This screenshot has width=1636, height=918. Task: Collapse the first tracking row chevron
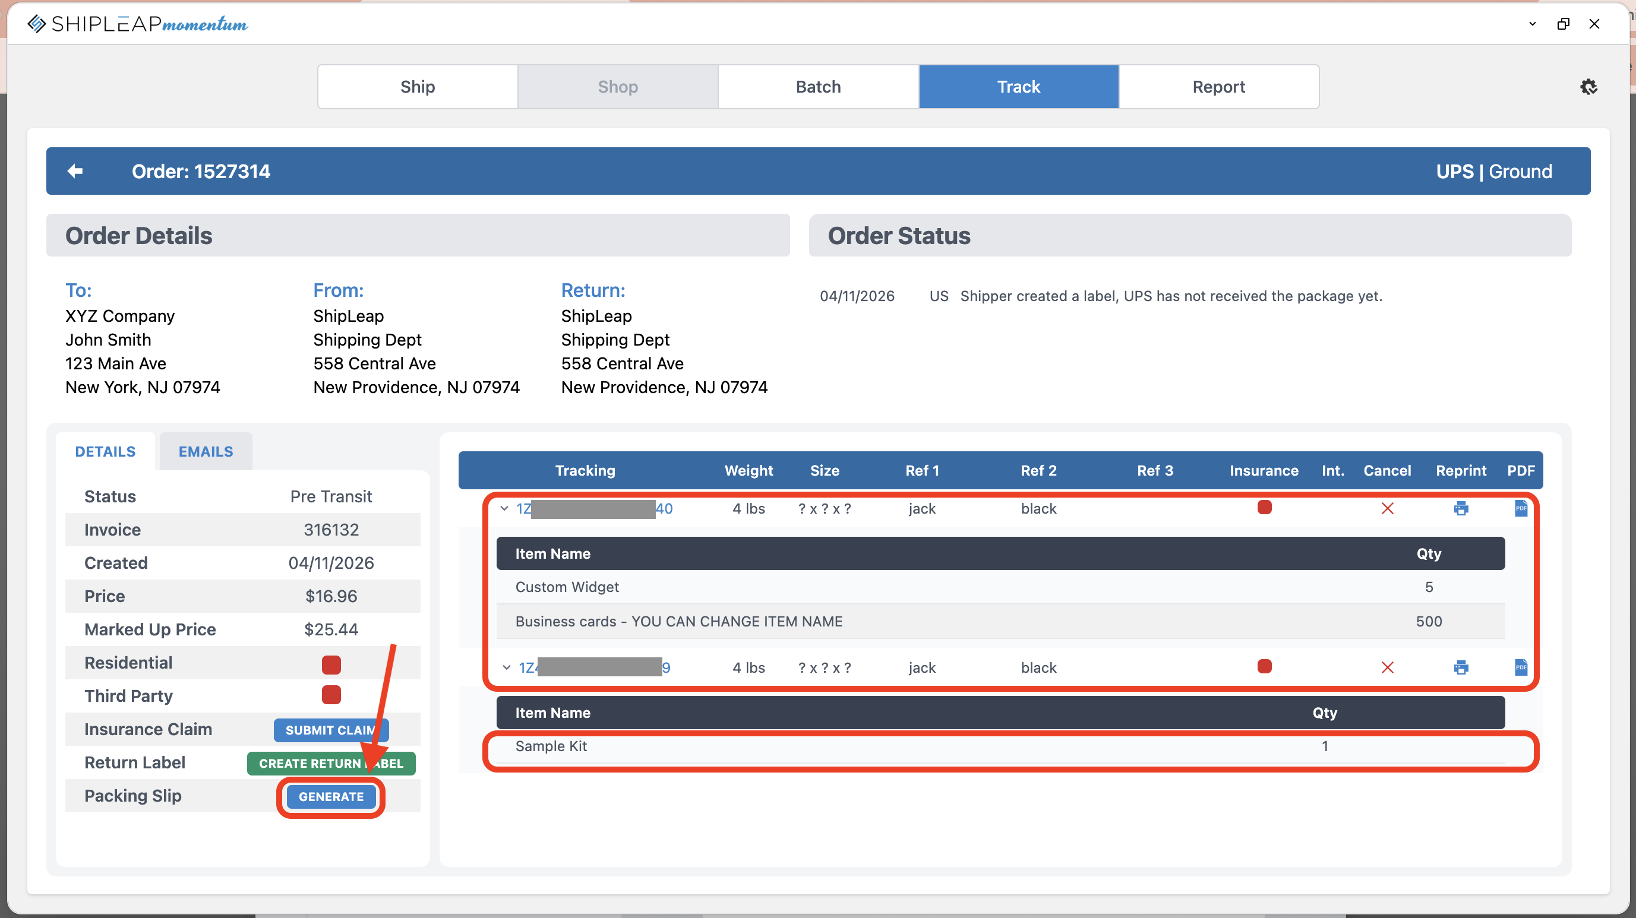coord(504,508)
